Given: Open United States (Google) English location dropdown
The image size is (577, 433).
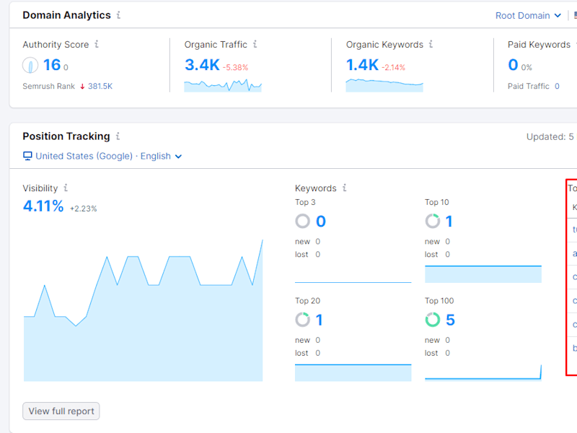Looking at the screenshot, I should (x=102, y=156).
